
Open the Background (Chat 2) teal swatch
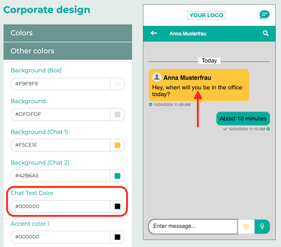[117, 176]
